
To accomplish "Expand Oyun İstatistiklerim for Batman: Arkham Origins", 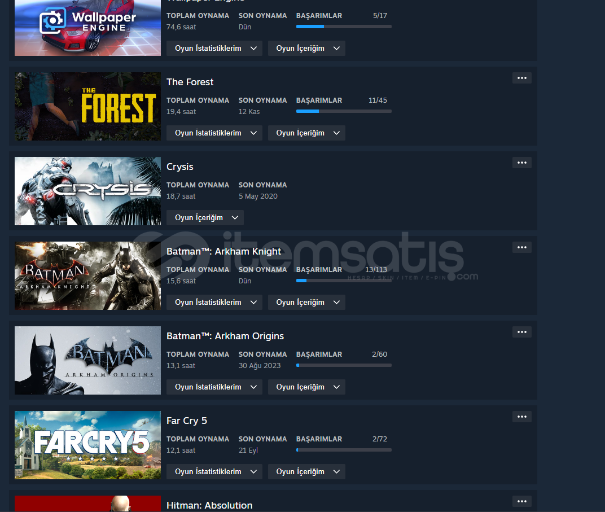I will 214,387.
